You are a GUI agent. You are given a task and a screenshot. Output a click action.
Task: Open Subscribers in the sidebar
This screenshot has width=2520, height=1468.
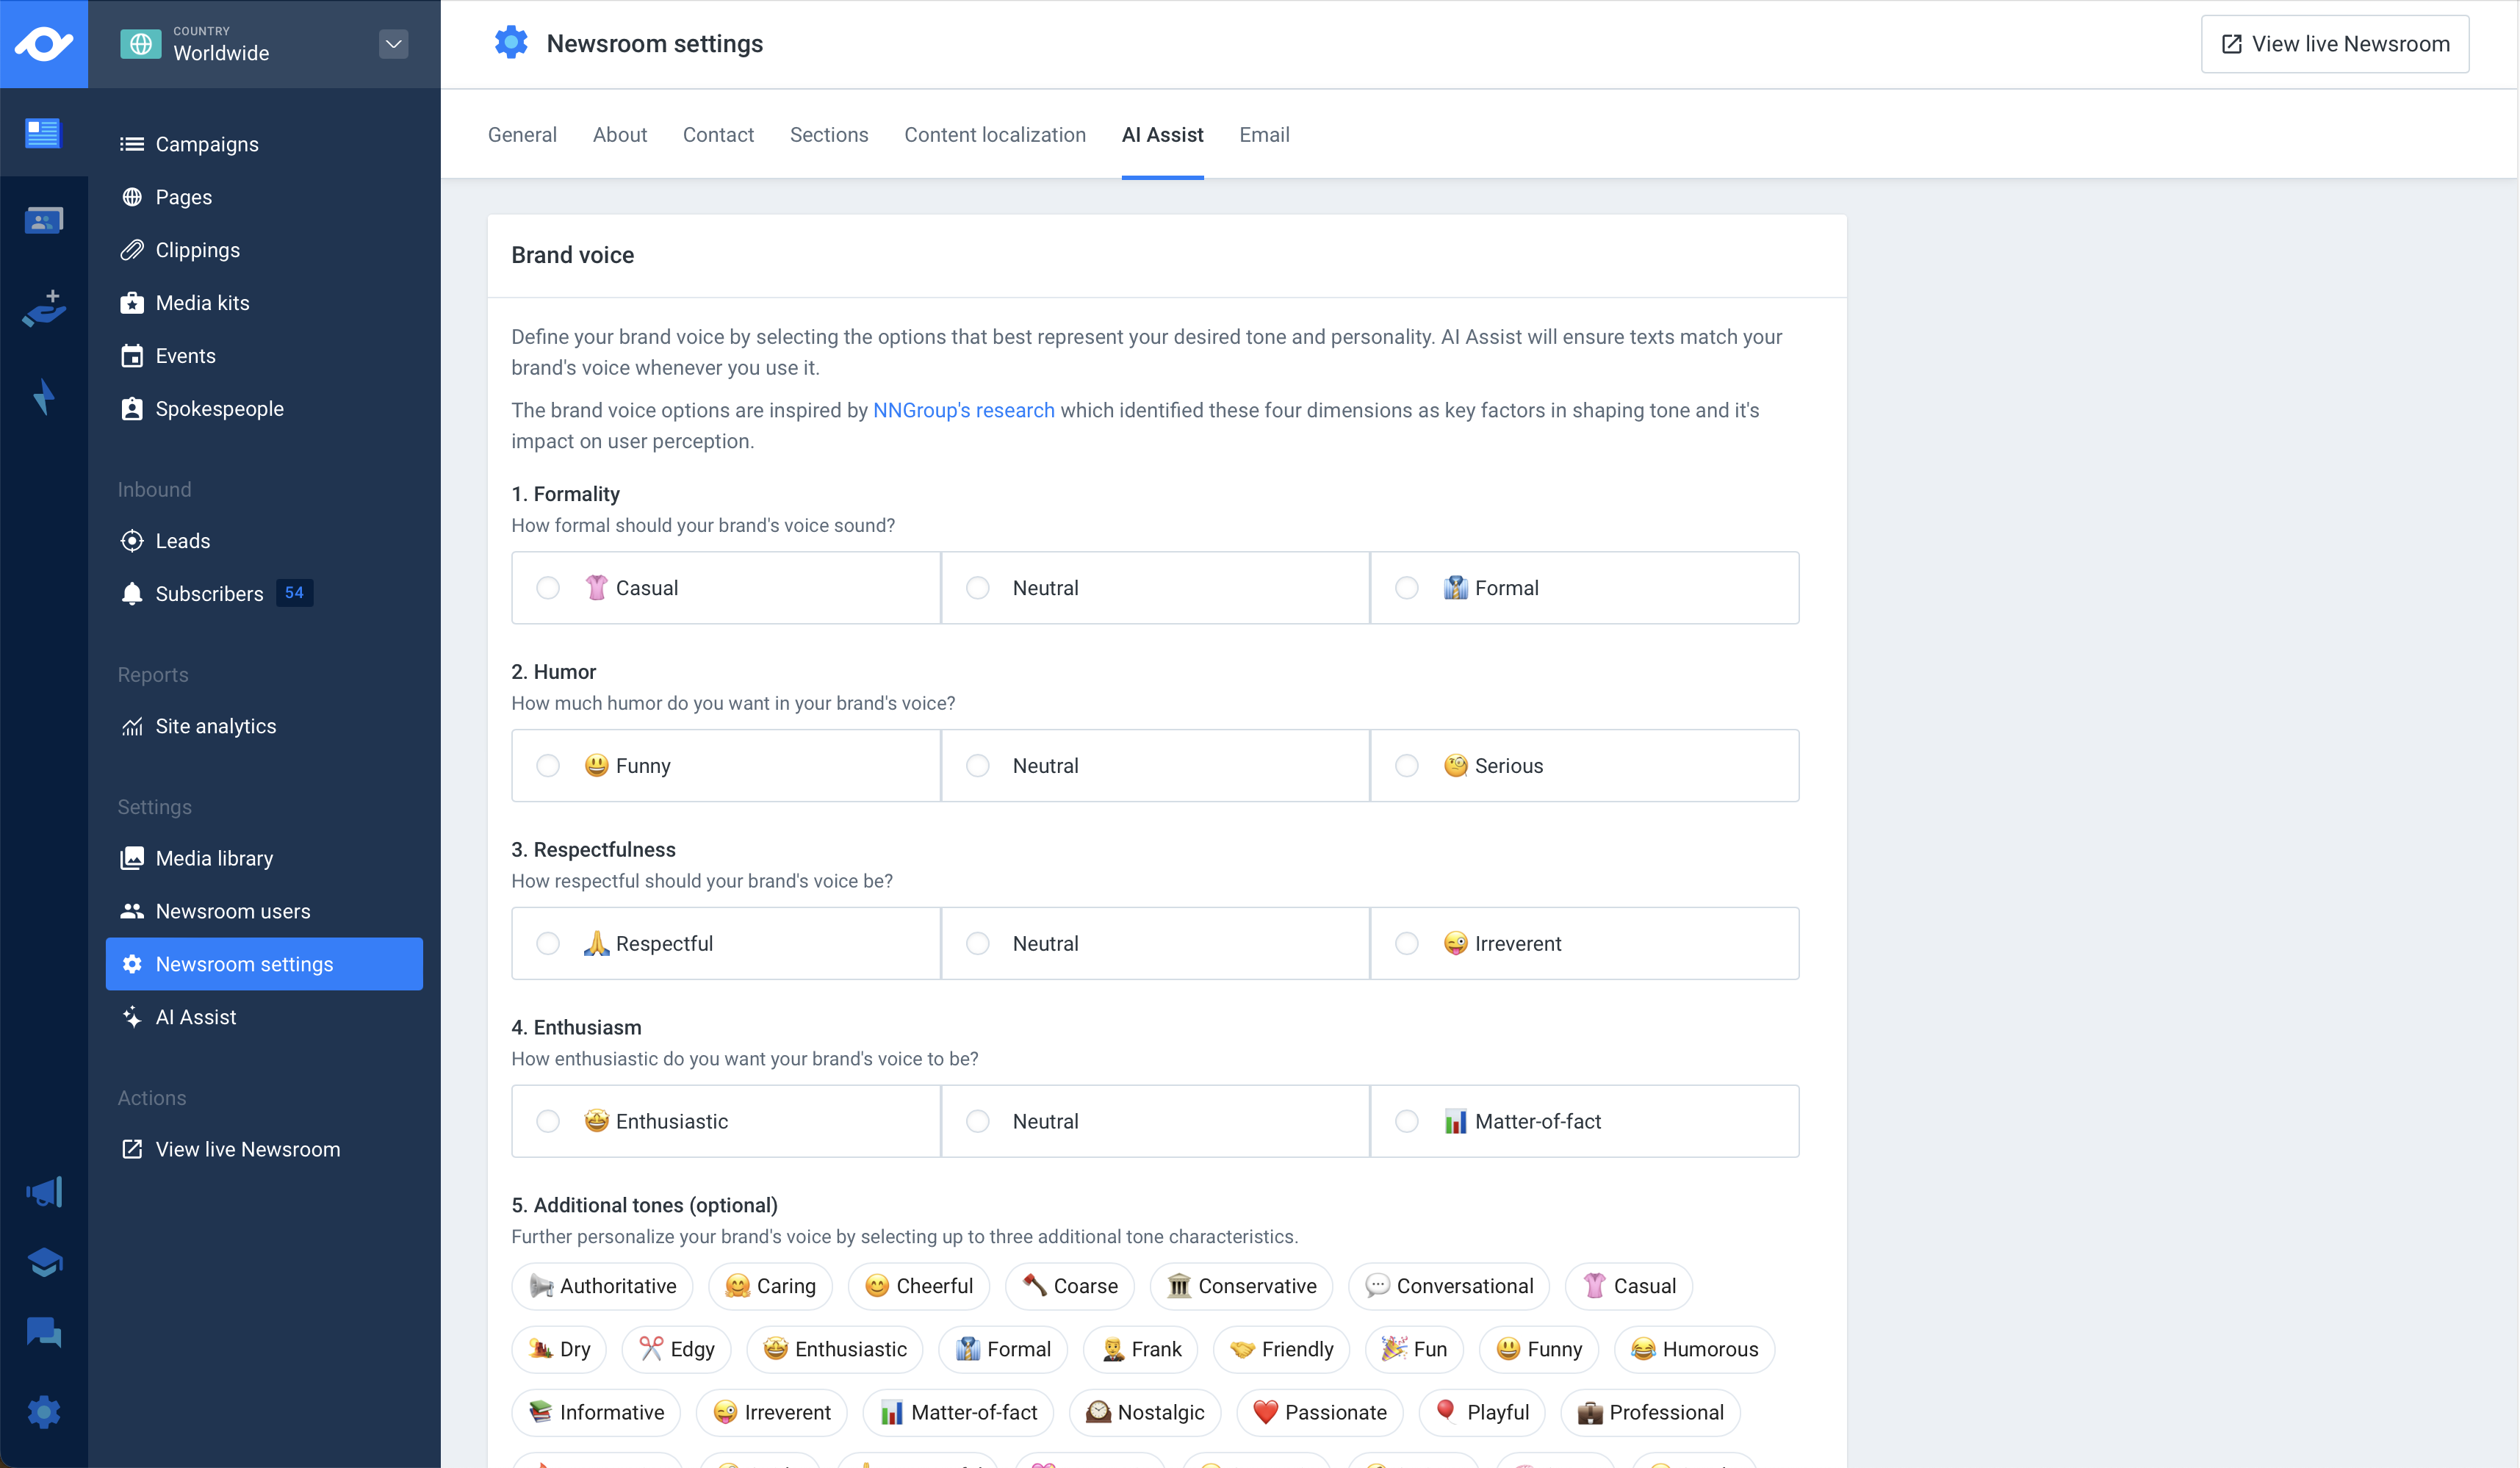tap(209, 594)
